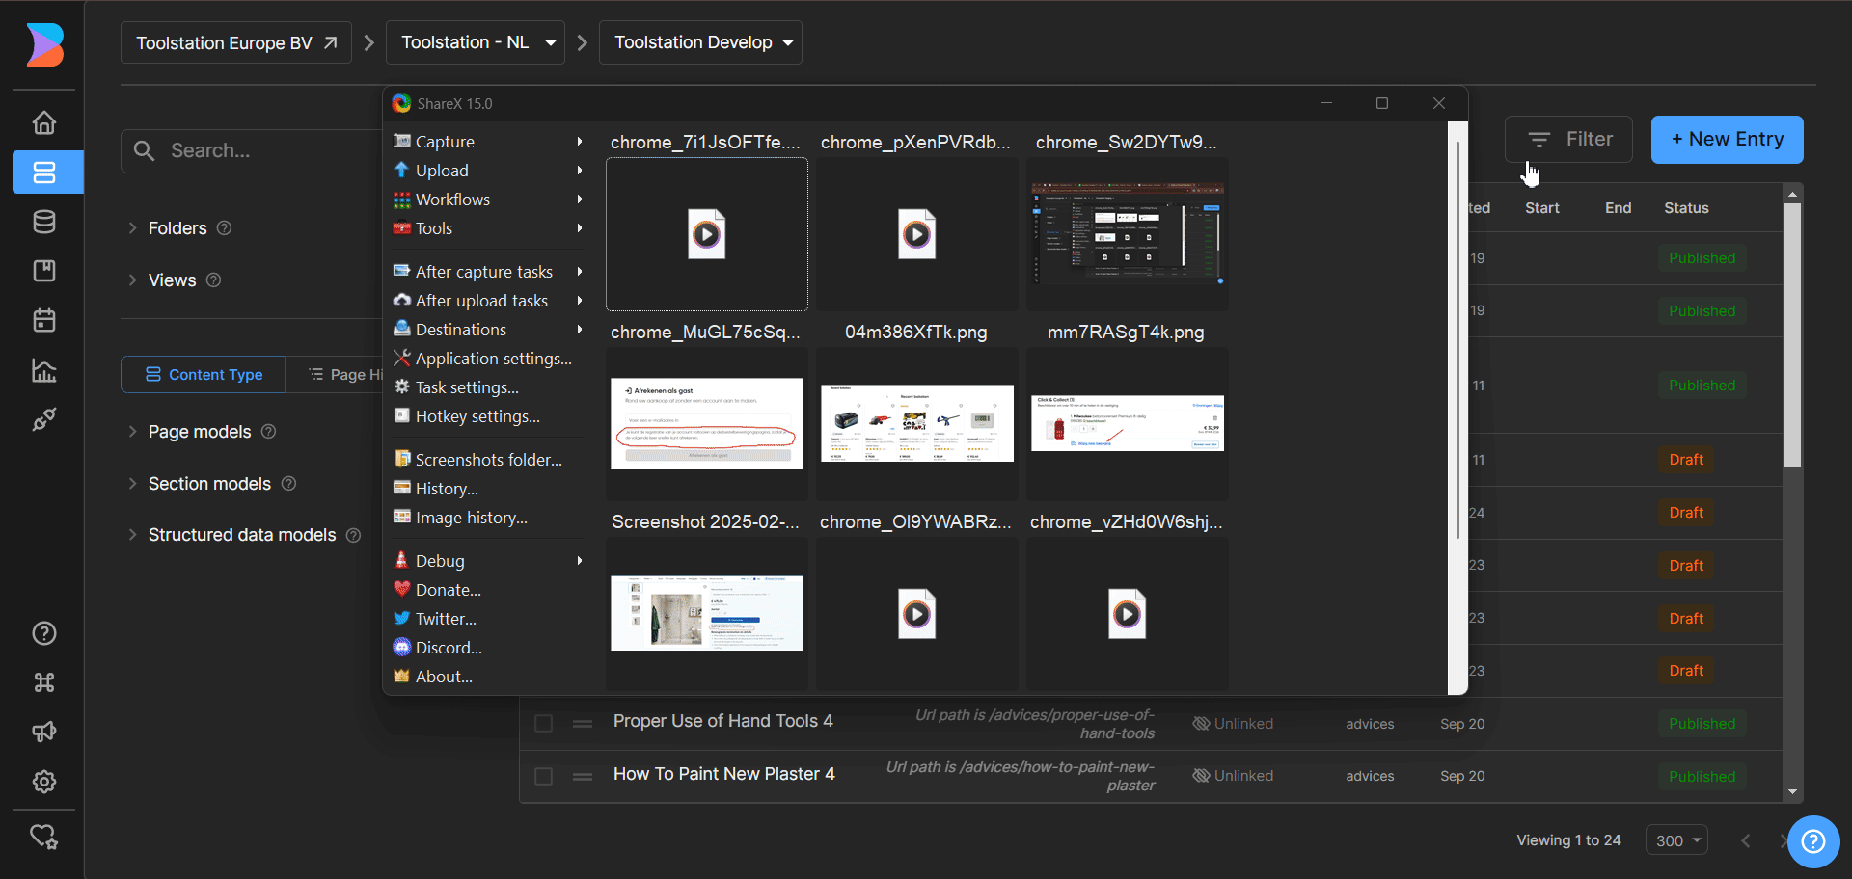This screenshot has height=879, width=1852.
Task: Switch view with the Content Type toggle
Action: (203, 374)
